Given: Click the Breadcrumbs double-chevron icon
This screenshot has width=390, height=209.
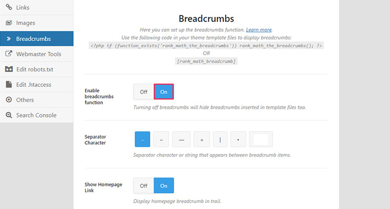Looking at the screenshot, I should (9, 38).
